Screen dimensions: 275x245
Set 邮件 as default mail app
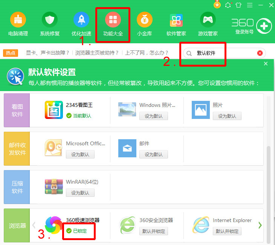[154, 154]
